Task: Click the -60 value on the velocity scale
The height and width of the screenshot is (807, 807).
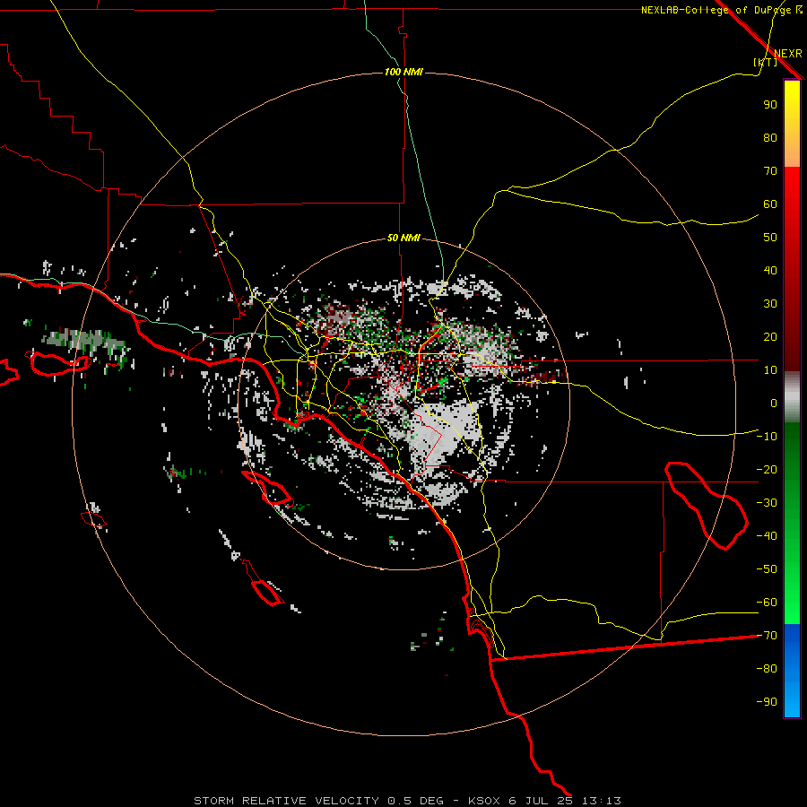Action: click(767, 603)
